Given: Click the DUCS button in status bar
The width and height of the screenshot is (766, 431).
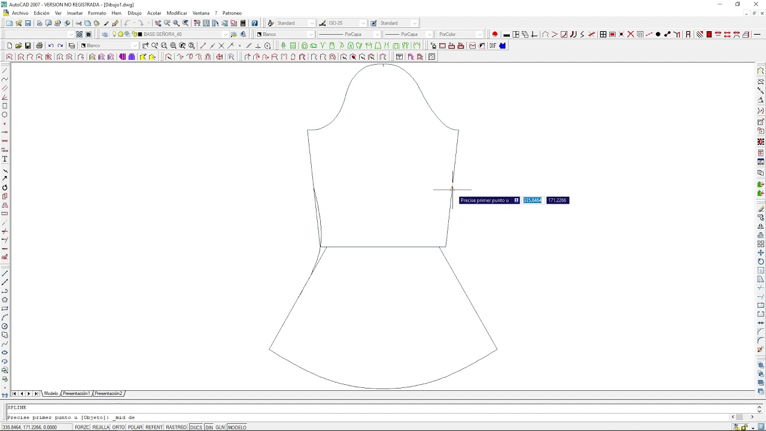Looking at the screenshot, I should click(x=196, y=427).
